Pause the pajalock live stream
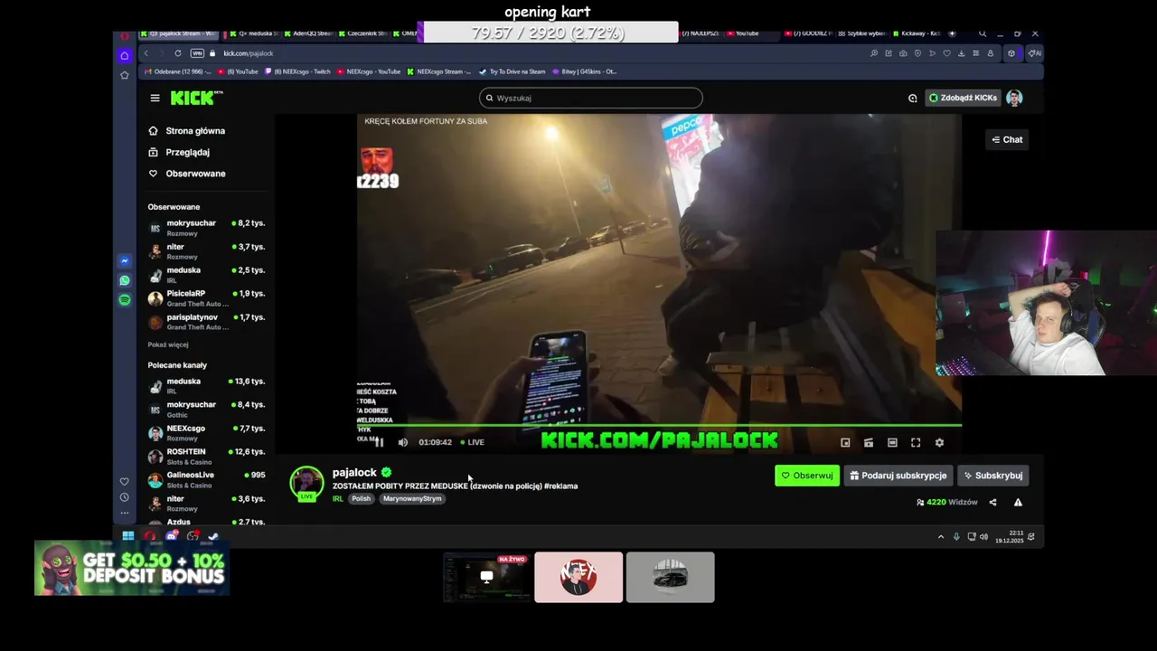 380,442
